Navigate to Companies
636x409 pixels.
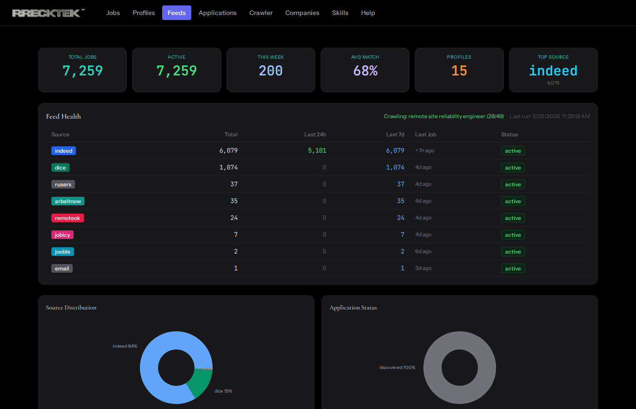[x=302, y=13]
